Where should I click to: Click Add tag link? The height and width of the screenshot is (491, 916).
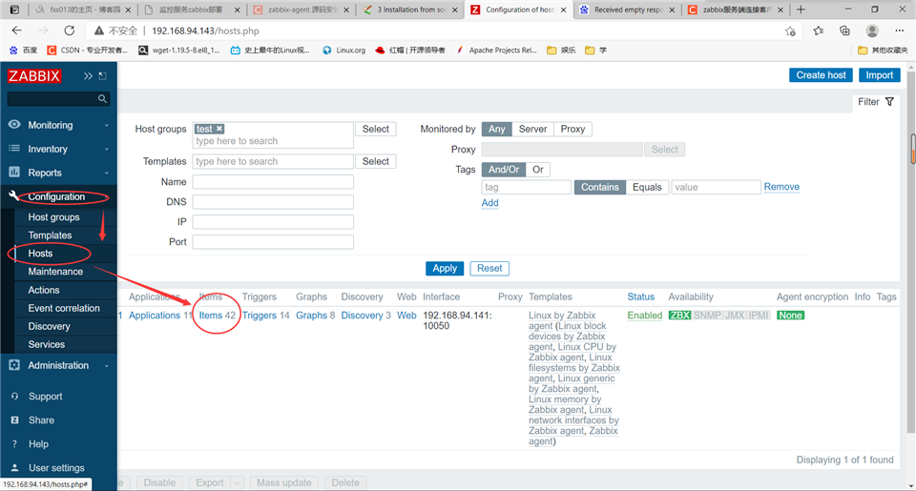coord(490,202)
